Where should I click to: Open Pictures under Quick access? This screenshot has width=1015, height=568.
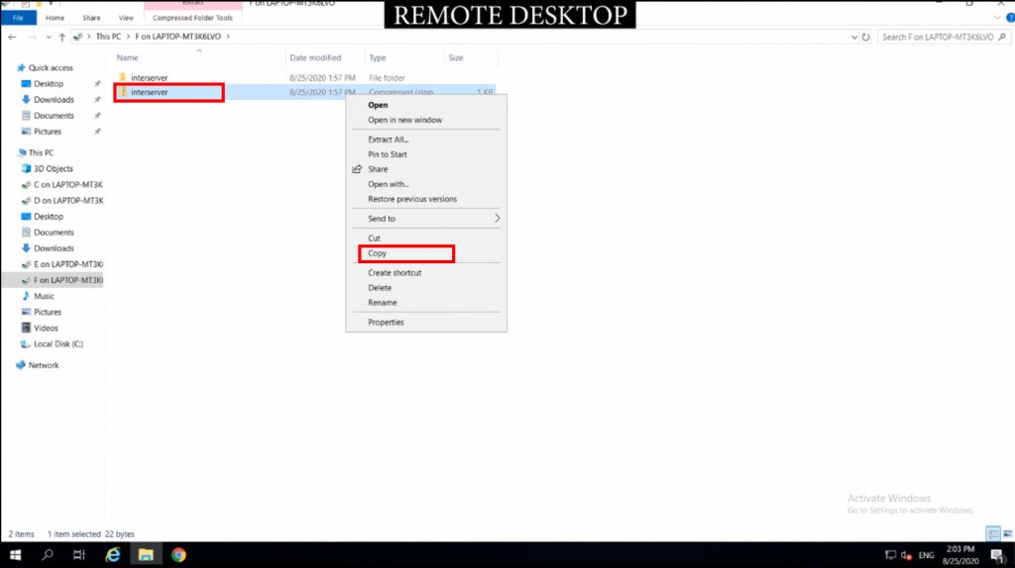(x=48, y=132)
